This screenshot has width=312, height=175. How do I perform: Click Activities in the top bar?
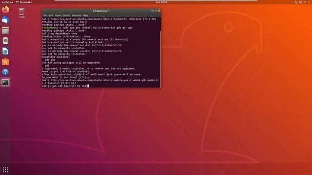(x=7, y=2)
